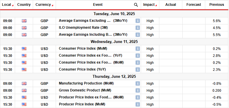Viewport: 229px width, 108px height.
Task: Click US flag in Consumer Price Index (YoY) row
Action: [x=24, y=70]
